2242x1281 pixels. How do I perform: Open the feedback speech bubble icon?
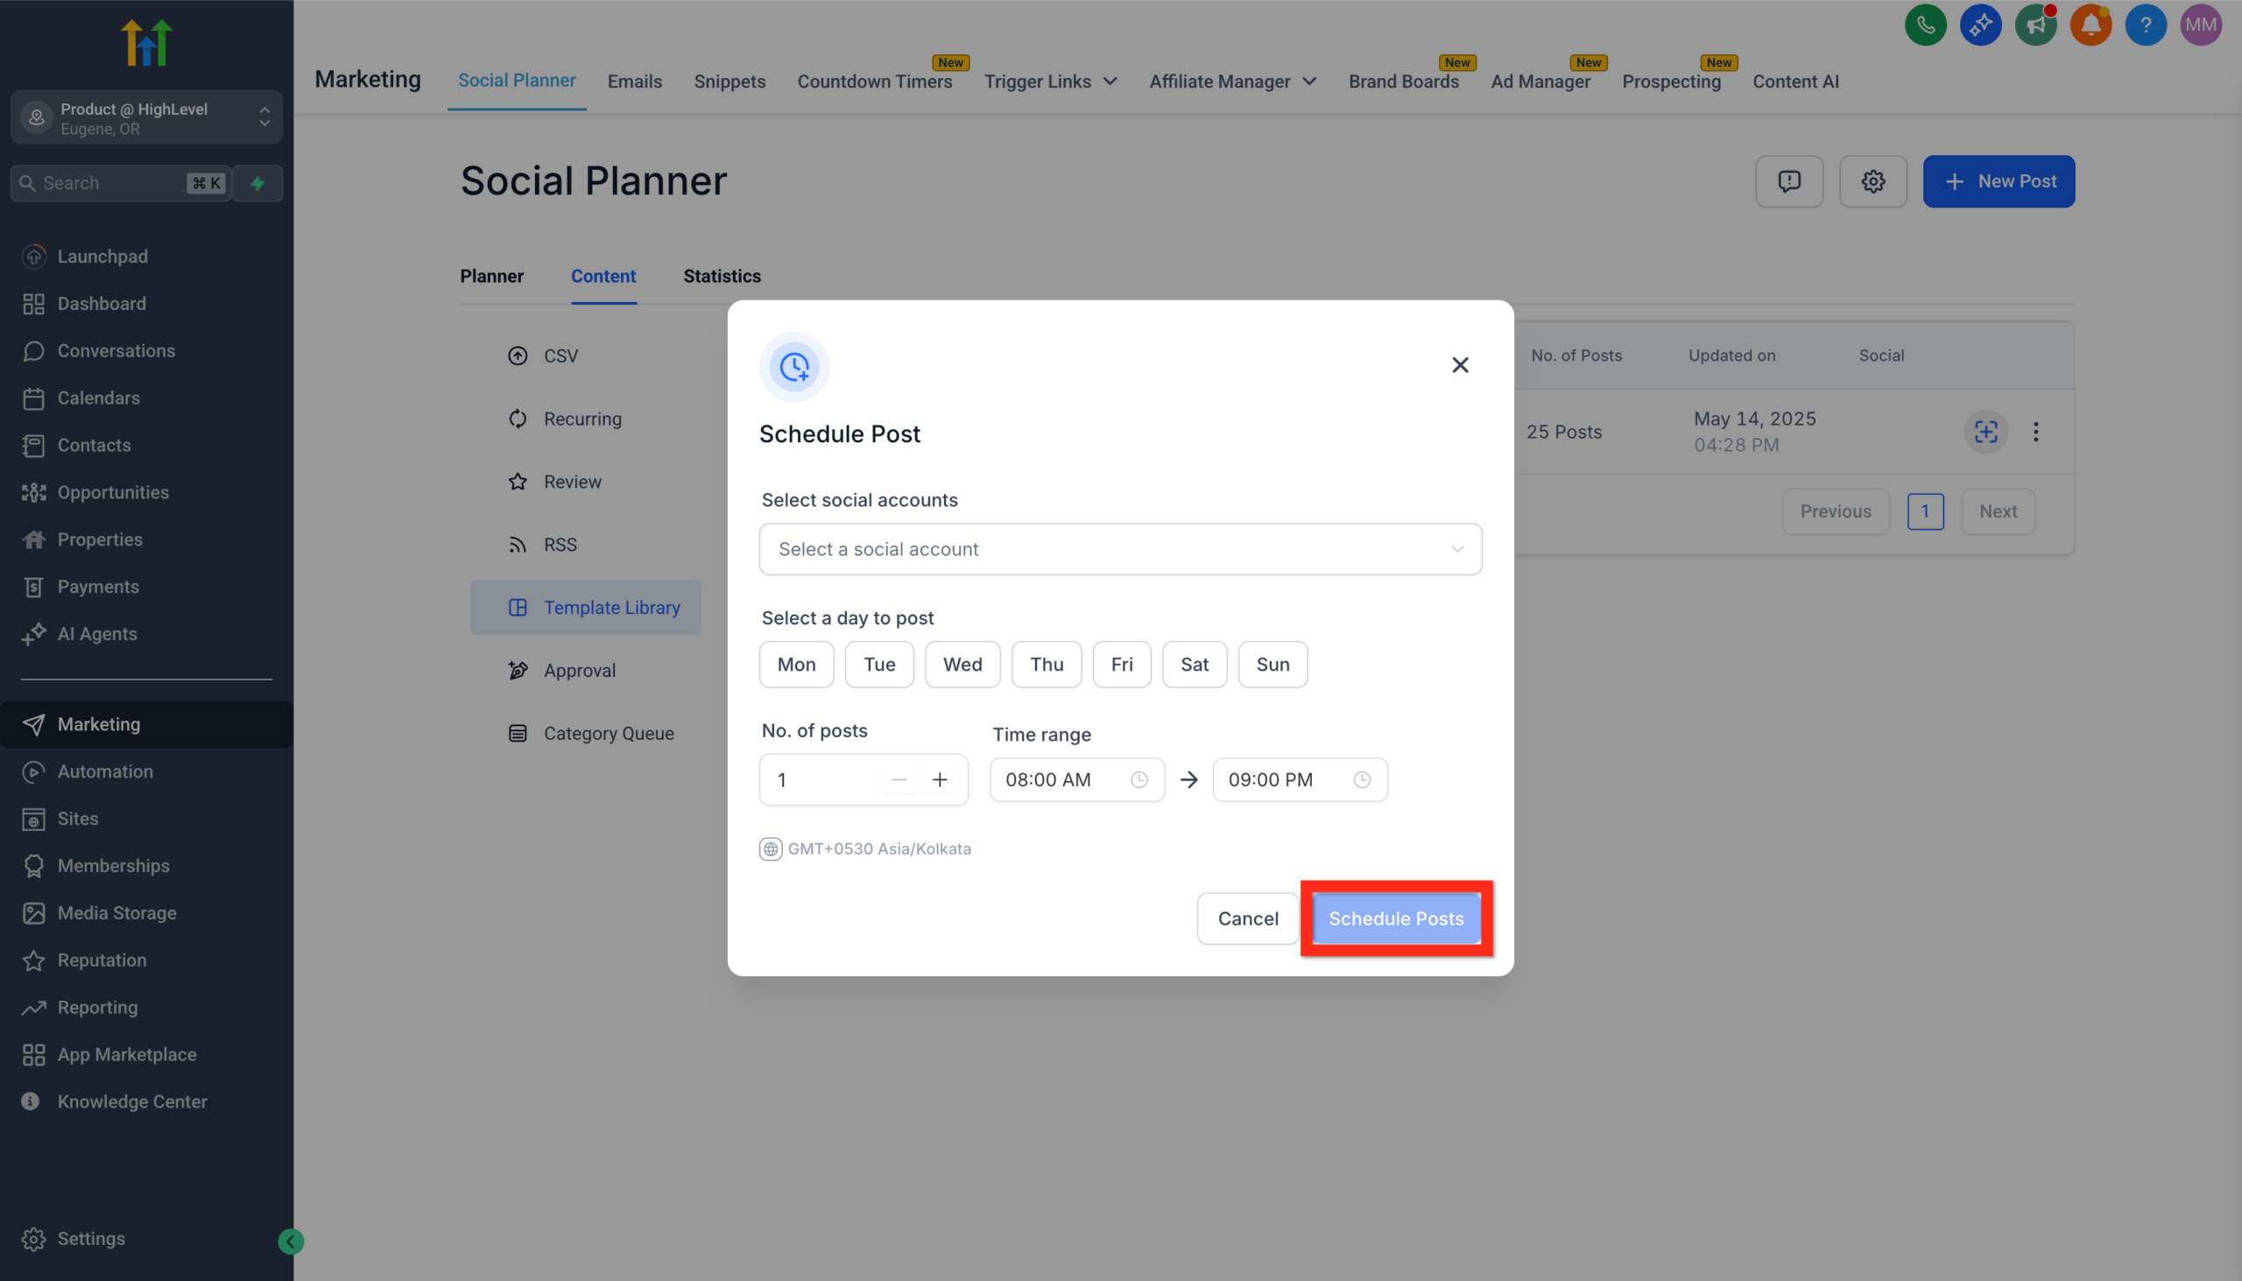pos(1789,181)
